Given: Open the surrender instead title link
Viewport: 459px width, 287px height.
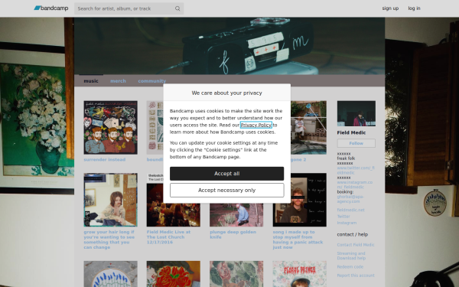Looking at the screenshot, I should [x=105, y=160].
